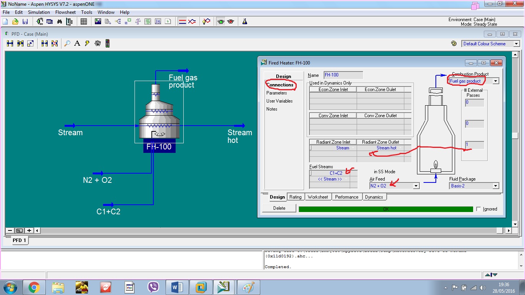
Task: Select the Attach Mode icon on PFD toolbar
Action: click(x=10, y=43)
